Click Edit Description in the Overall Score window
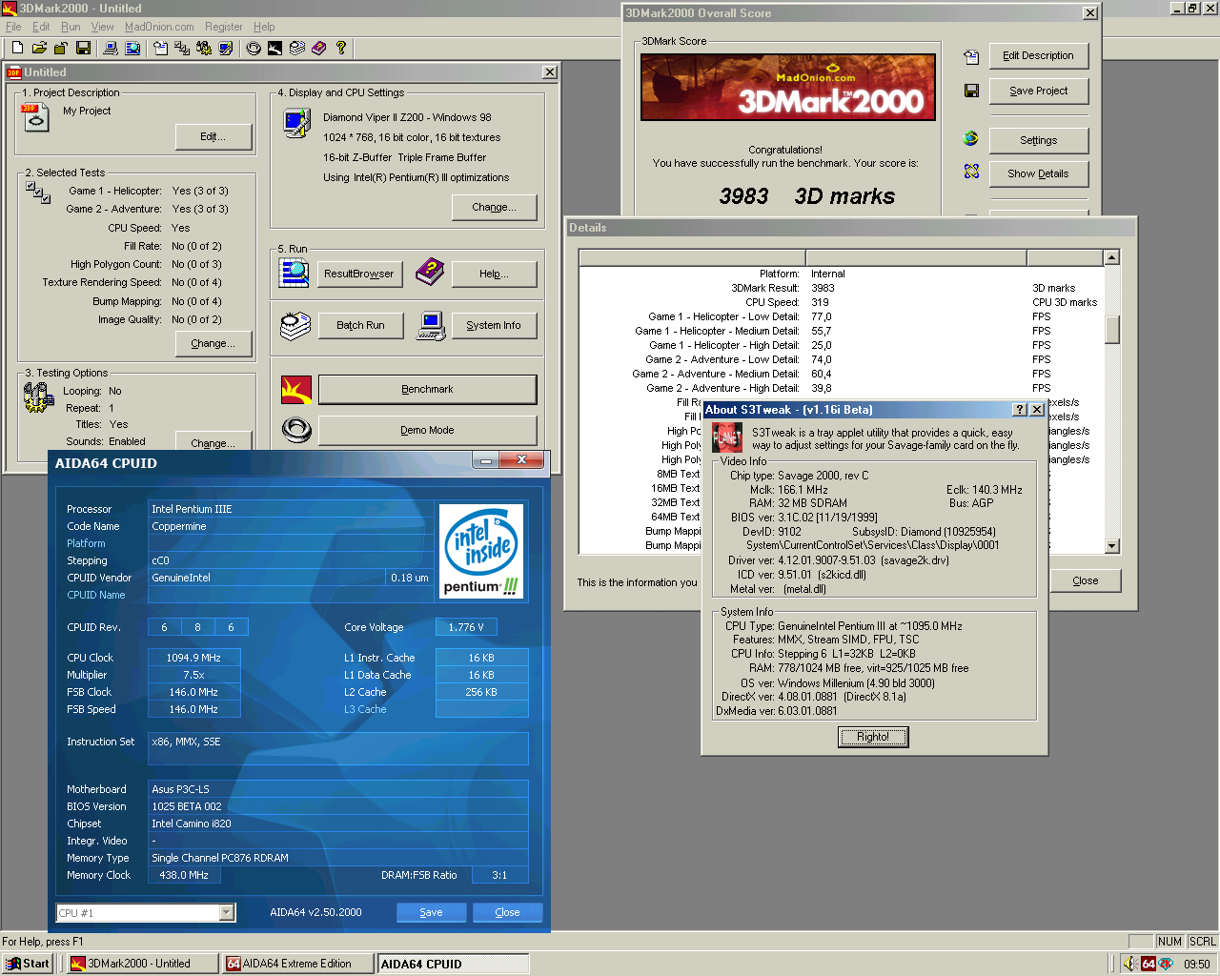The width and height of the screenshot is (1220, 976). tap(1039, 56)
